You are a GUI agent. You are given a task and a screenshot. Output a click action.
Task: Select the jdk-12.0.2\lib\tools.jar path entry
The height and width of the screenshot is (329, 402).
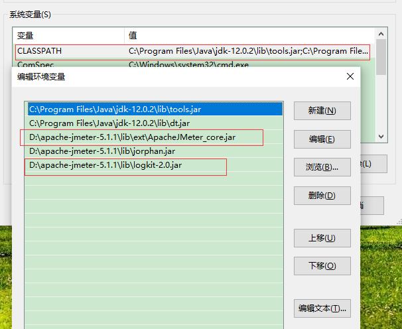point(154,109)
